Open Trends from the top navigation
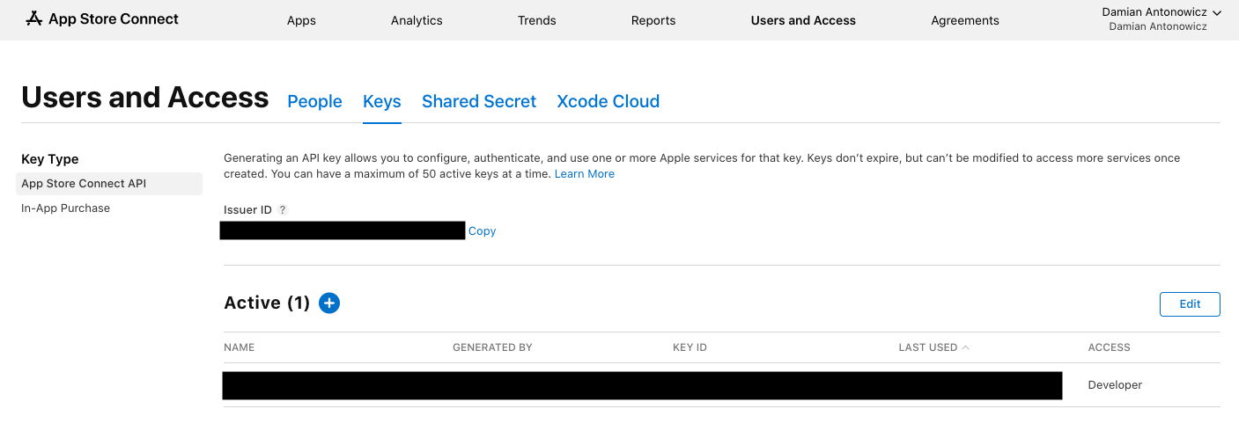Viewport: 1239px width, 431px height. [537, 20]
